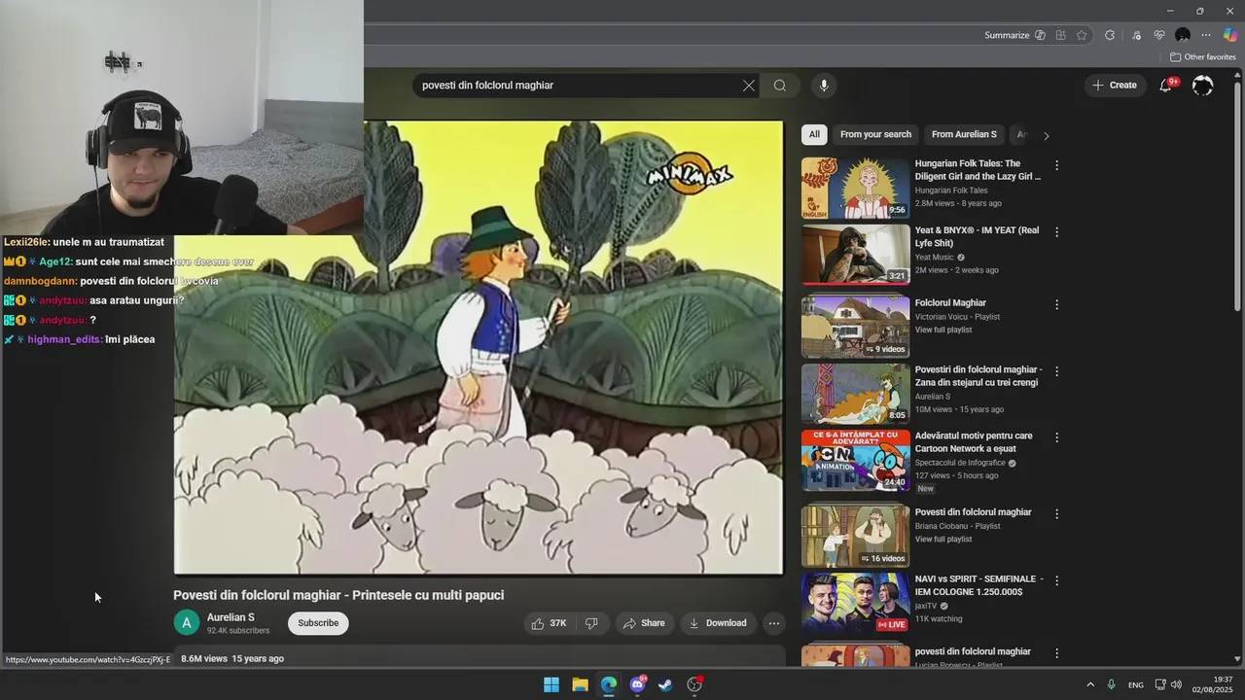
Task: Open Edge split screen icon
Action: point(1061,35)
